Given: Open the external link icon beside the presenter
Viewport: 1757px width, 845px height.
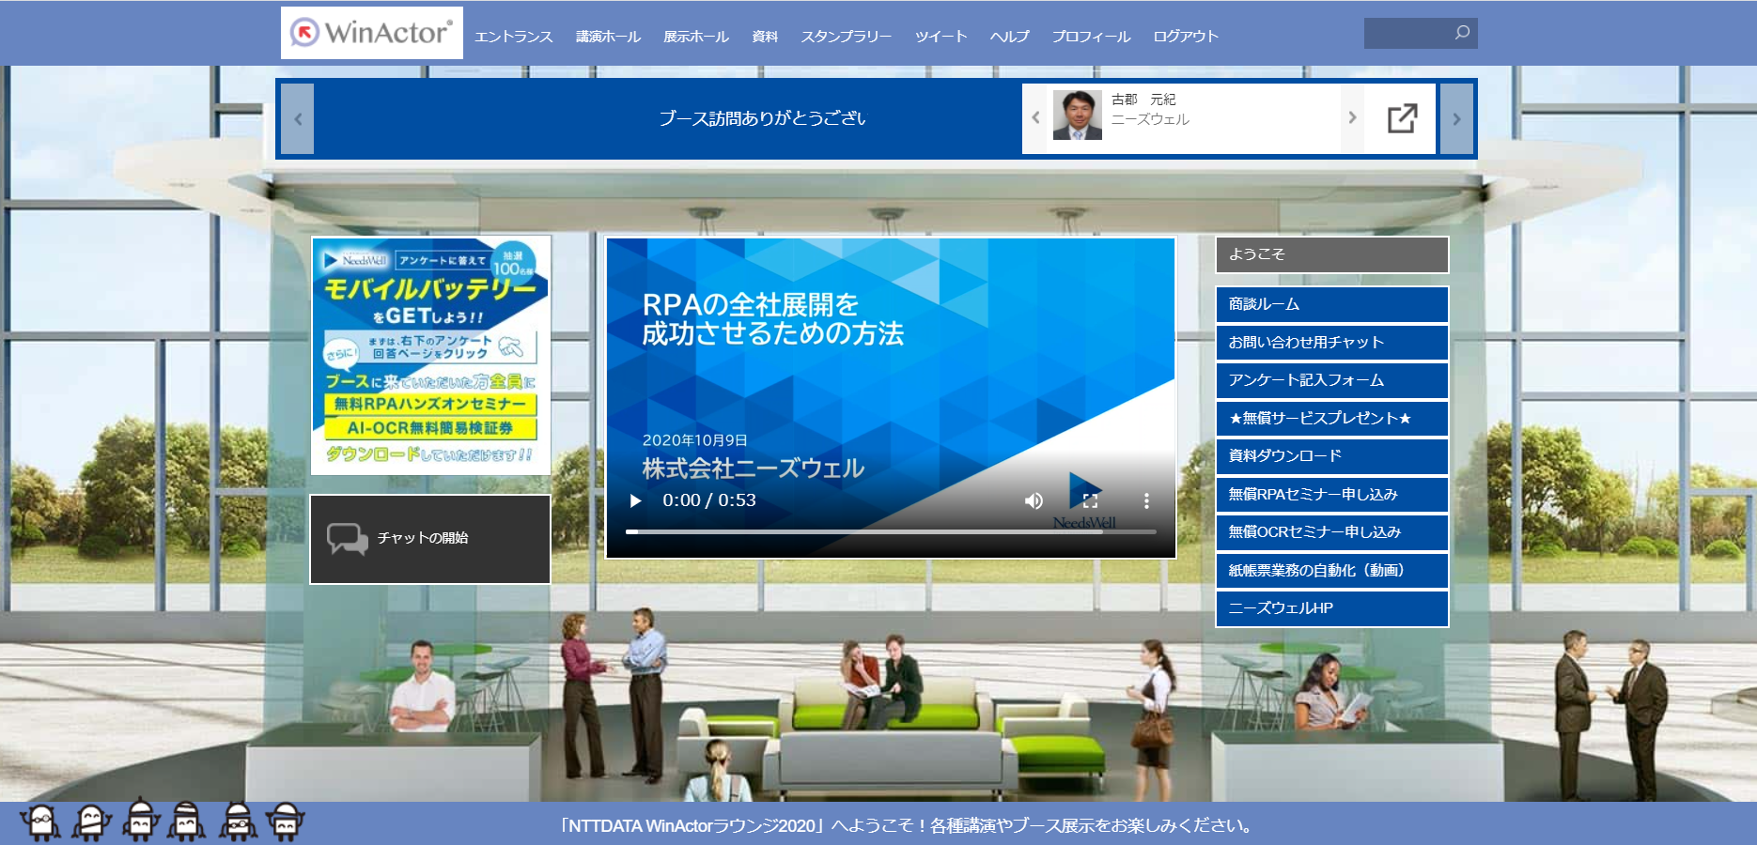Looking at the screenshot, I should coord(1402,118).
